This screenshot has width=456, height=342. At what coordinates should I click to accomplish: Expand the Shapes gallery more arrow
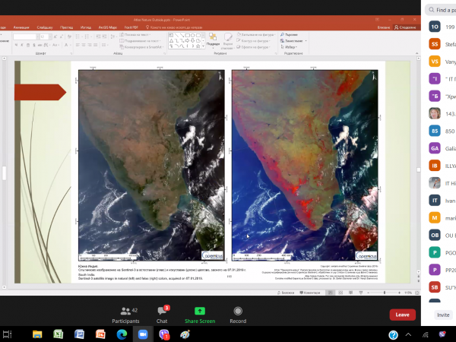[x=203, y=46]
